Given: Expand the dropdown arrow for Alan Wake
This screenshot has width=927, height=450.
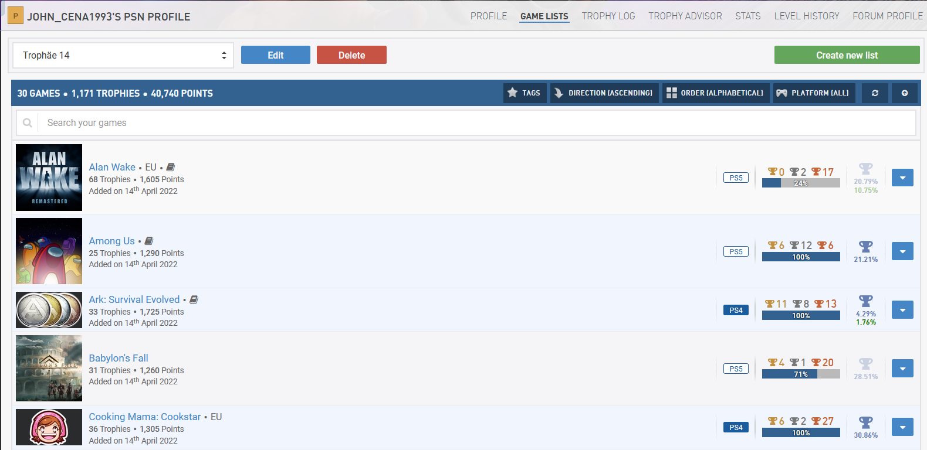Looking at the screenshot, I should 902,178.
